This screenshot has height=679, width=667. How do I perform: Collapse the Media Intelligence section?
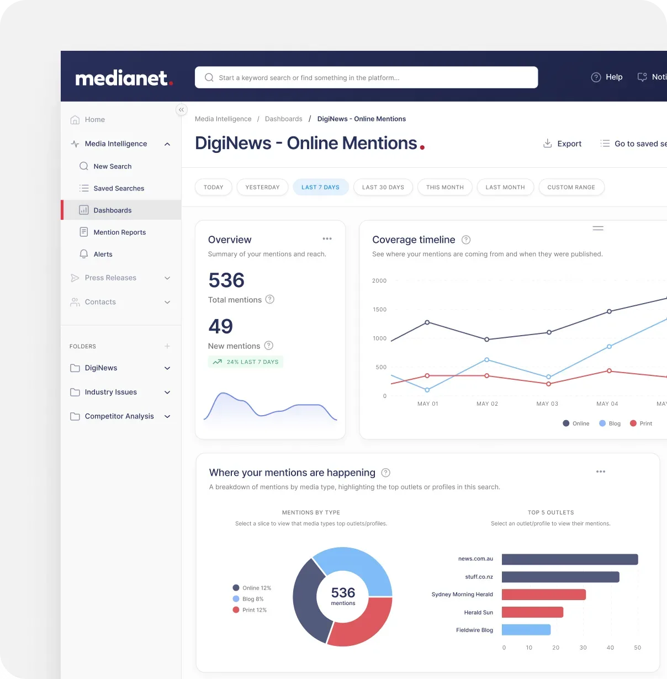pos(167,144)
